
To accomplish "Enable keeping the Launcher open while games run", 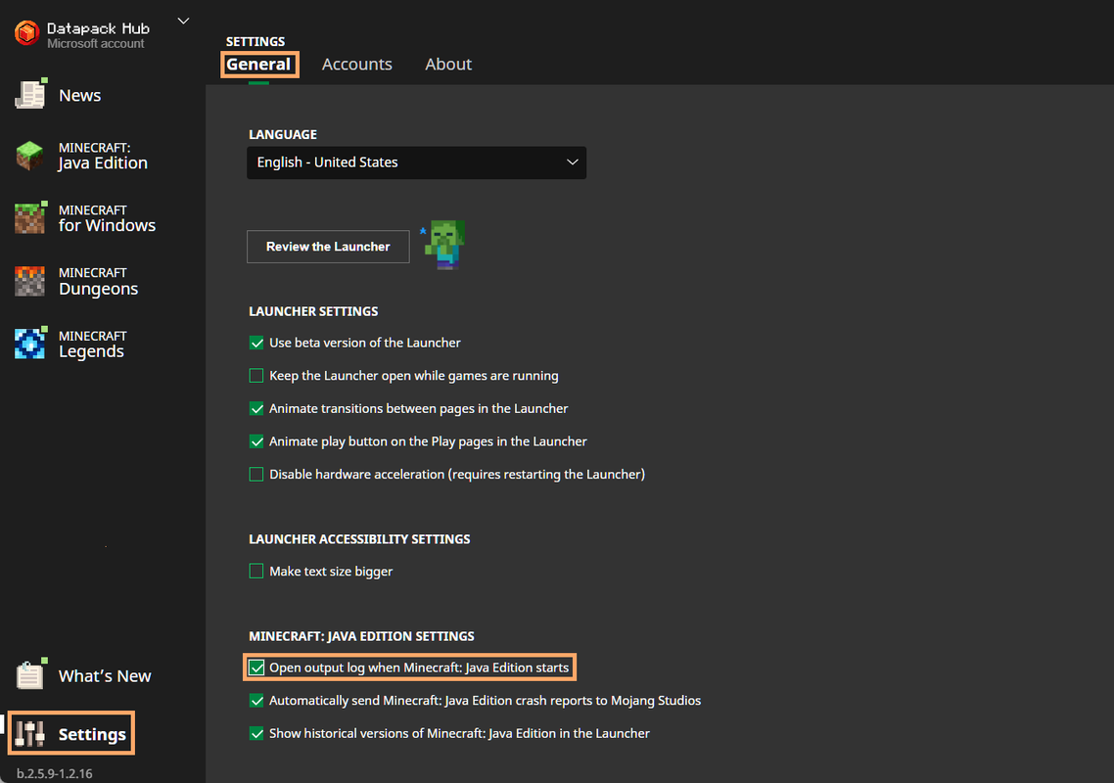I will pos(256,376).
